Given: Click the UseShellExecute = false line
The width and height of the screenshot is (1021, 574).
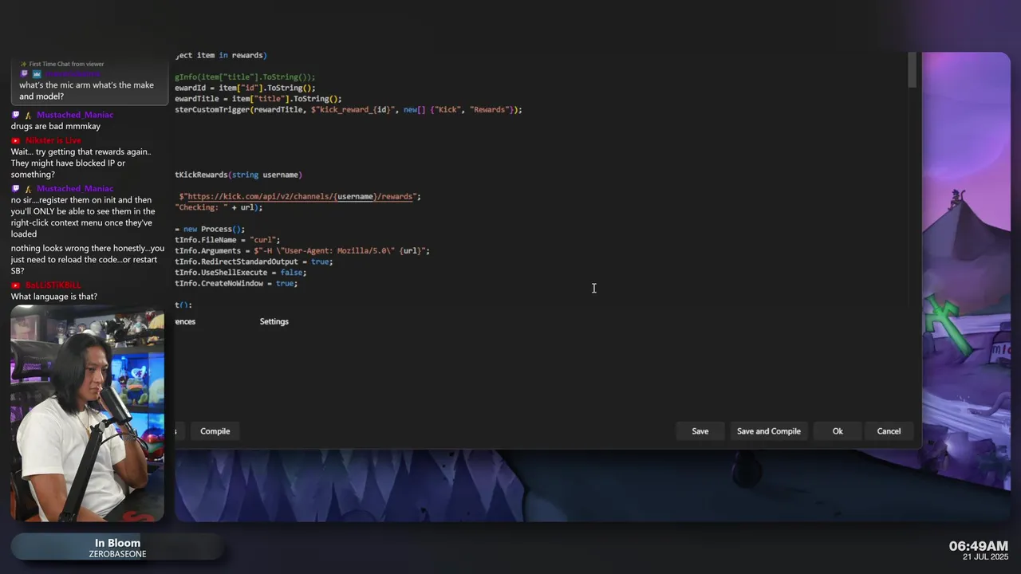Looking at the screenshot, I should (x=242, y=273).
